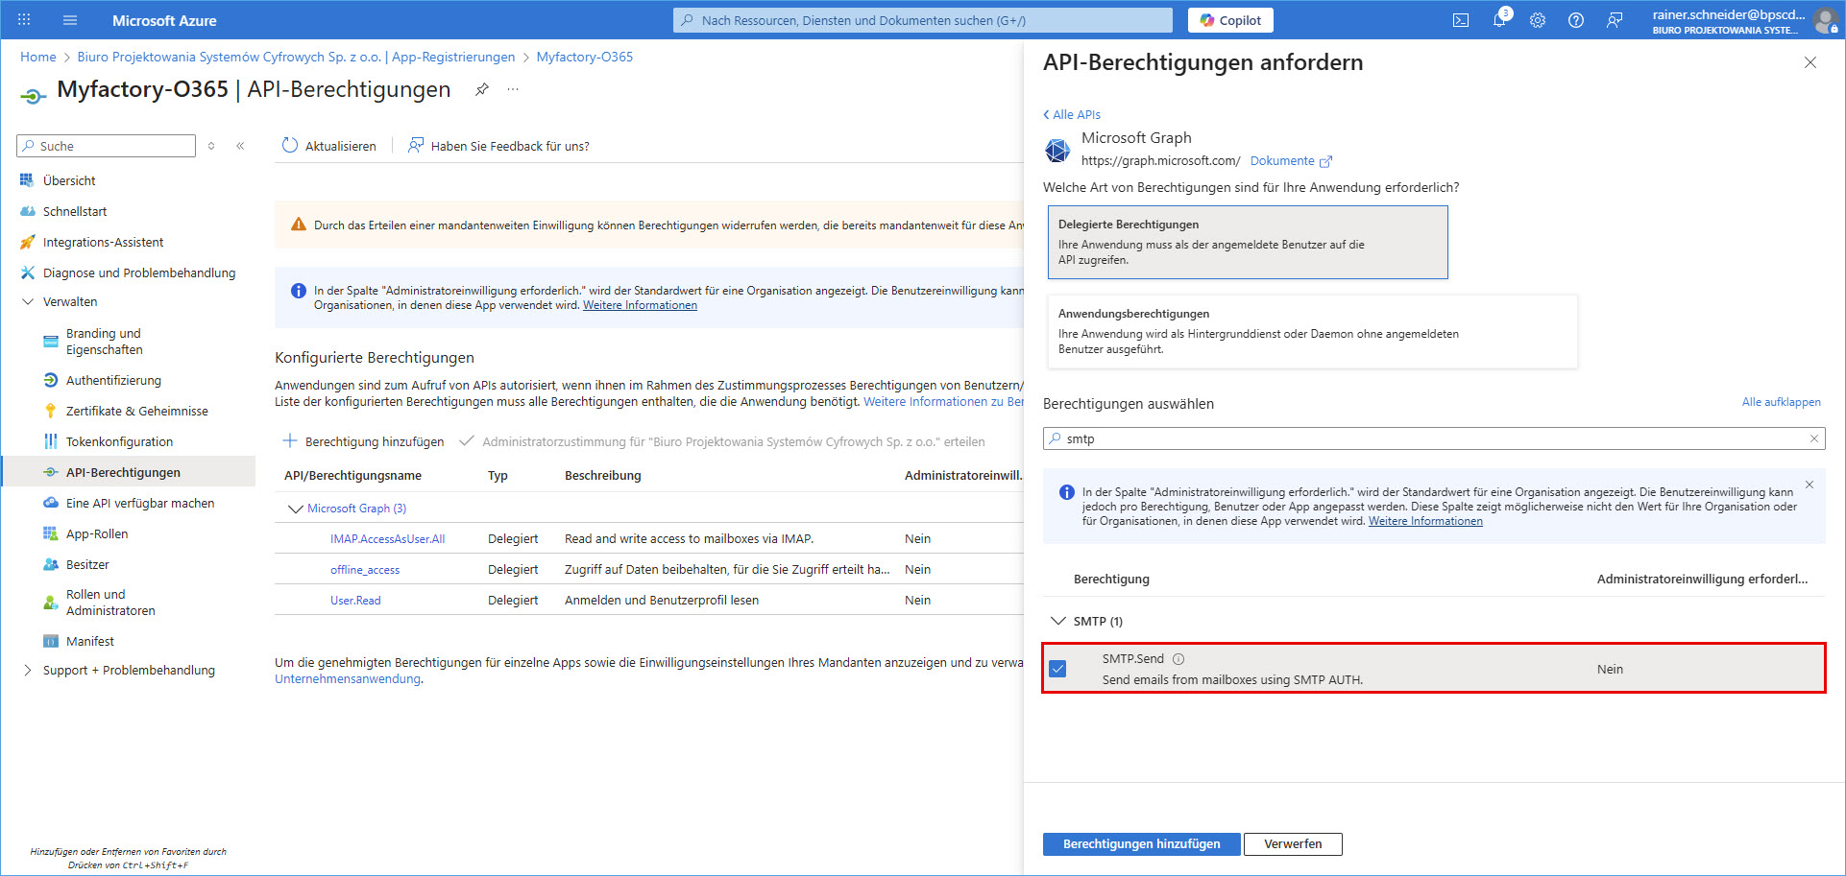
Task: Click Myfactory-O365 breadcrumb link
Action: click(585, 57)
